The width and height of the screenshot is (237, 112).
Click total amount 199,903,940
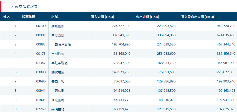pyautogui.click(x=226, y=81)
